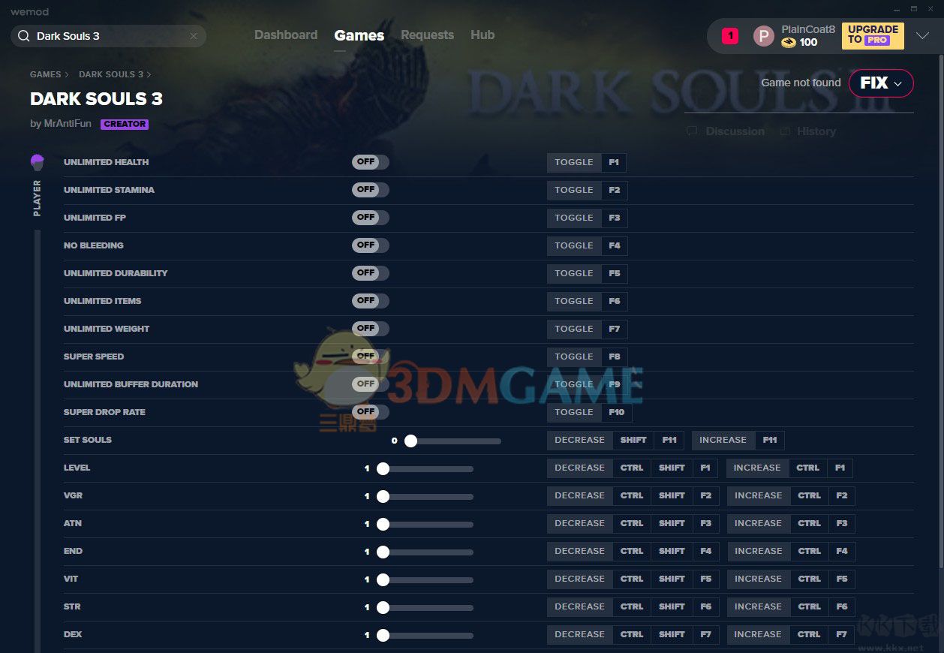Viewport: 944px width, 653px height.
Task: Click Decrease hotkey for ATN
Action: (x=579, y=523)
